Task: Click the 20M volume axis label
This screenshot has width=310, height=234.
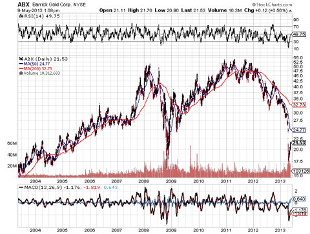Action: 12,166
